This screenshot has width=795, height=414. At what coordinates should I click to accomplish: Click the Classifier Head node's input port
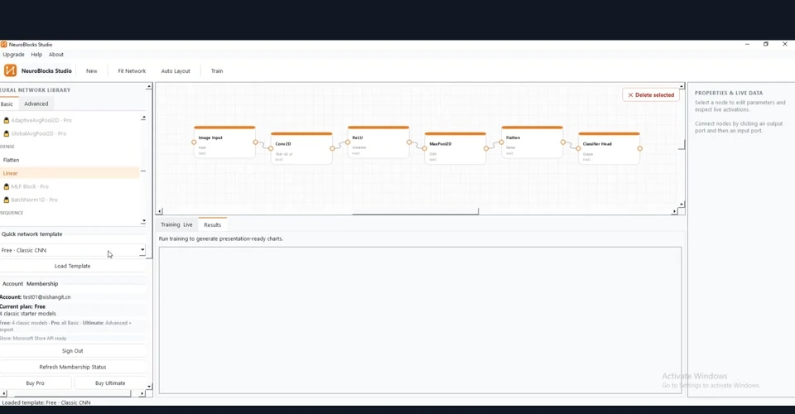579,148
